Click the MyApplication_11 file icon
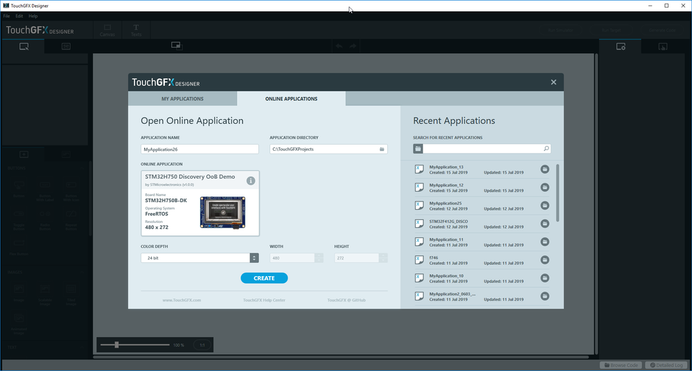The height and width of the screenshot is (371, 692). (419, 242)
